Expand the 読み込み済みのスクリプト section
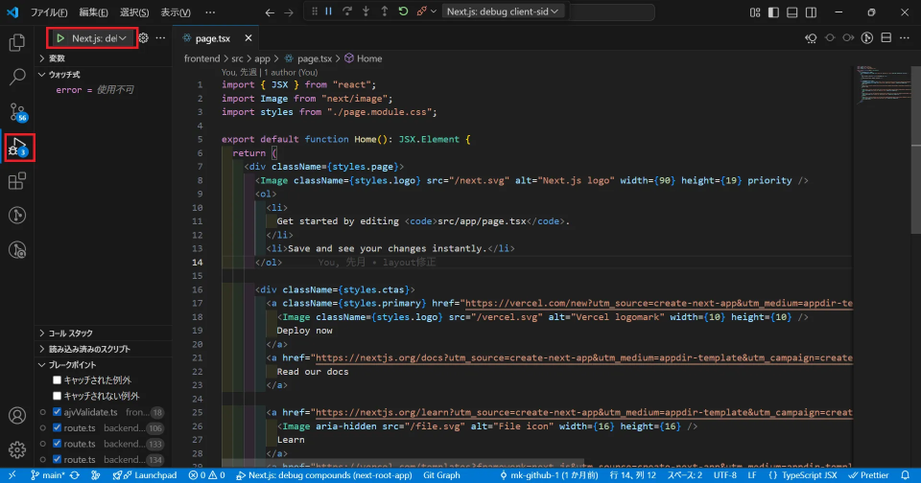 pyautogui.click(x=104, y=349)
